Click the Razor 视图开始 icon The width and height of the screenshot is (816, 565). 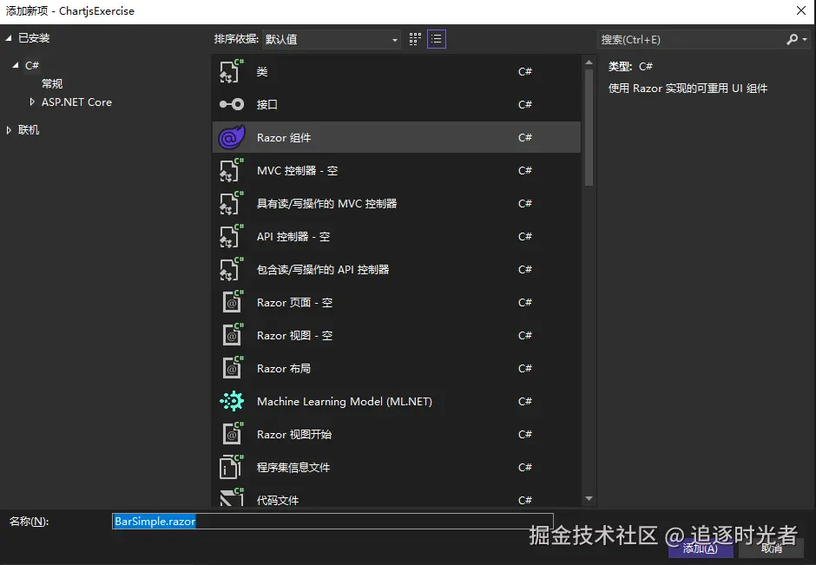[x=232, y=435]
